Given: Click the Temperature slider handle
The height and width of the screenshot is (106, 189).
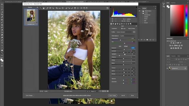Looking at the screenshot, I should click(x=120, y=40).
